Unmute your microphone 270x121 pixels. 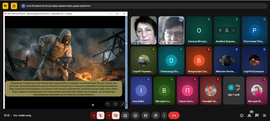coord(100,115)
